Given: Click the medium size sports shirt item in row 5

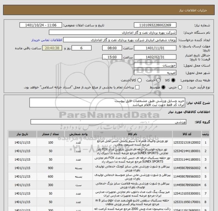Looking at the screenshot, I should [x=132, y=177].
